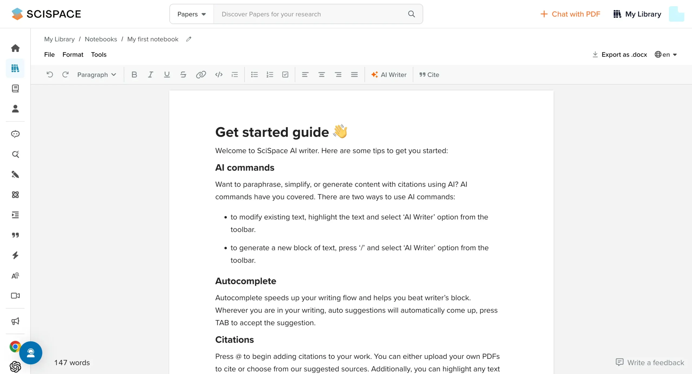Toggle italic formatting
Image resolution: width=692 pixels, height=374 pixels.
(151, 75)
